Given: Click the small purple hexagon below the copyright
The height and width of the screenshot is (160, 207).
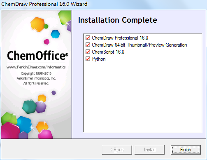Looking at the screenshot, I should click(x=53, y=93).
